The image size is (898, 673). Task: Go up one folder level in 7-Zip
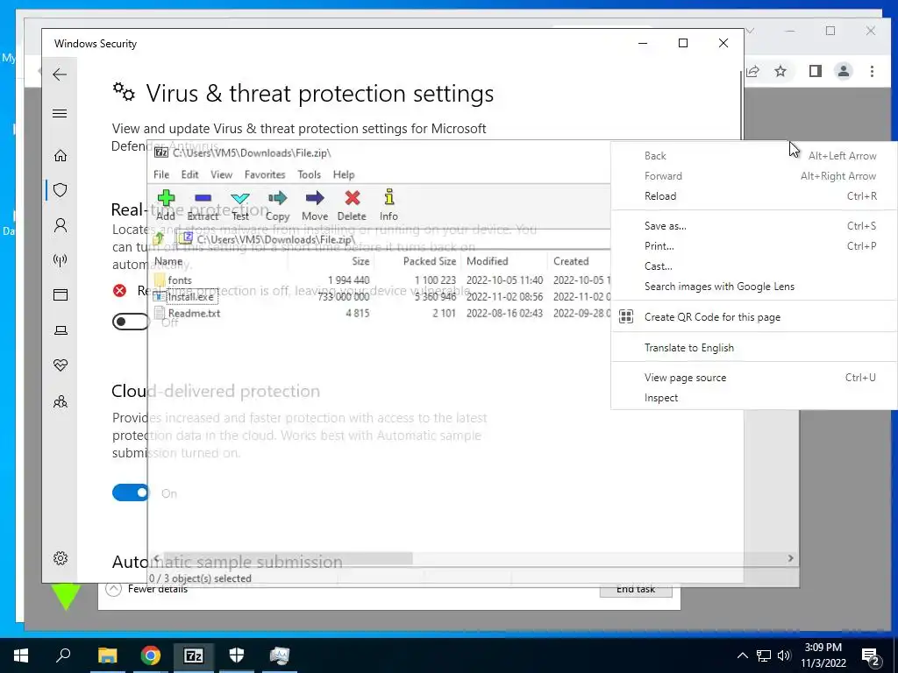[160, 238]
